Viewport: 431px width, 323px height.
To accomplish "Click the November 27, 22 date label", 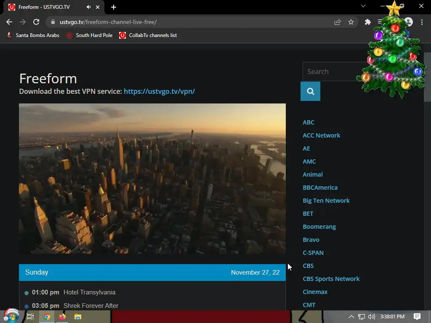I will (x=255, y=273).
